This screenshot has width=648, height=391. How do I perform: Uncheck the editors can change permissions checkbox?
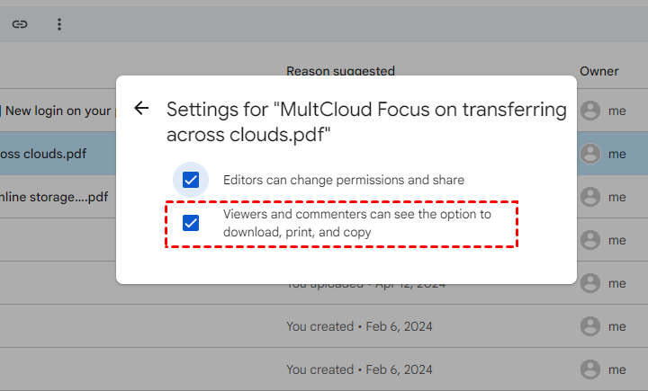click(191, 180)
